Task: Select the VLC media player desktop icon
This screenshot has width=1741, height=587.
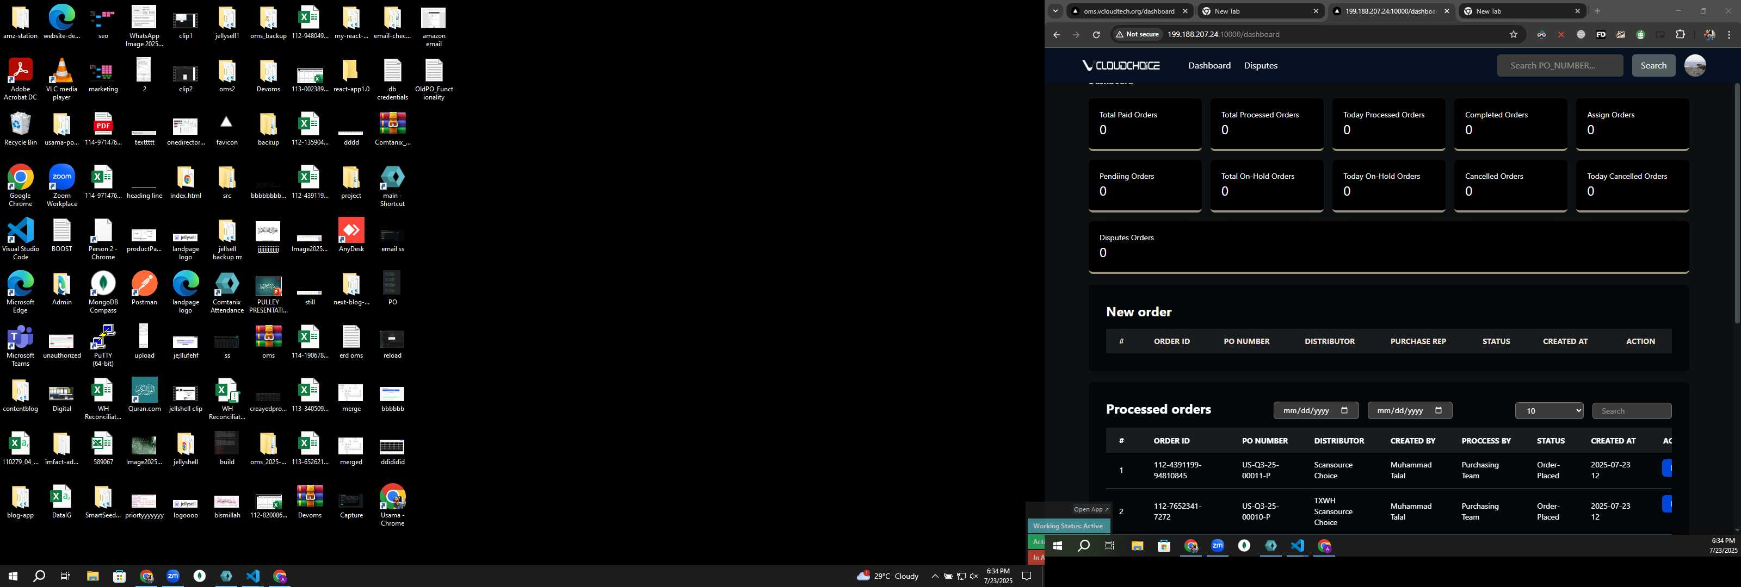Action: pos(61,79)
